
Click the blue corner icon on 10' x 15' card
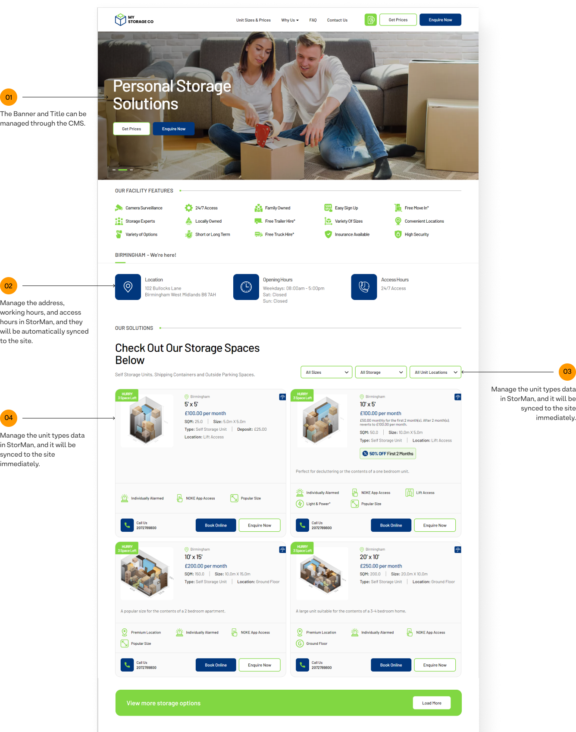coord(282,550)
